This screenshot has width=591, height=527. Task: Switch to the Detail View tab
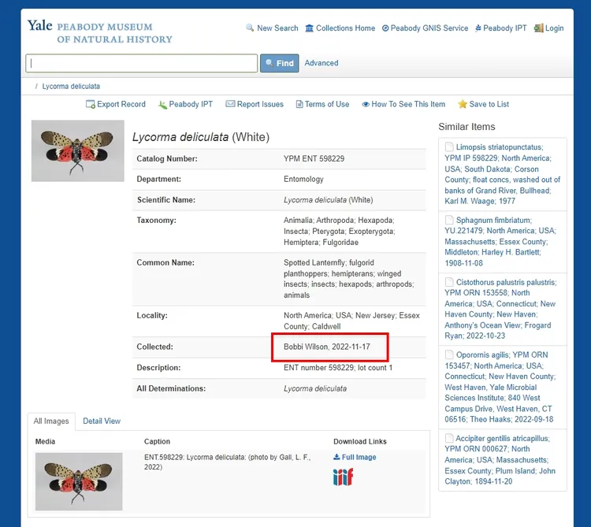(x=102, y=421)
